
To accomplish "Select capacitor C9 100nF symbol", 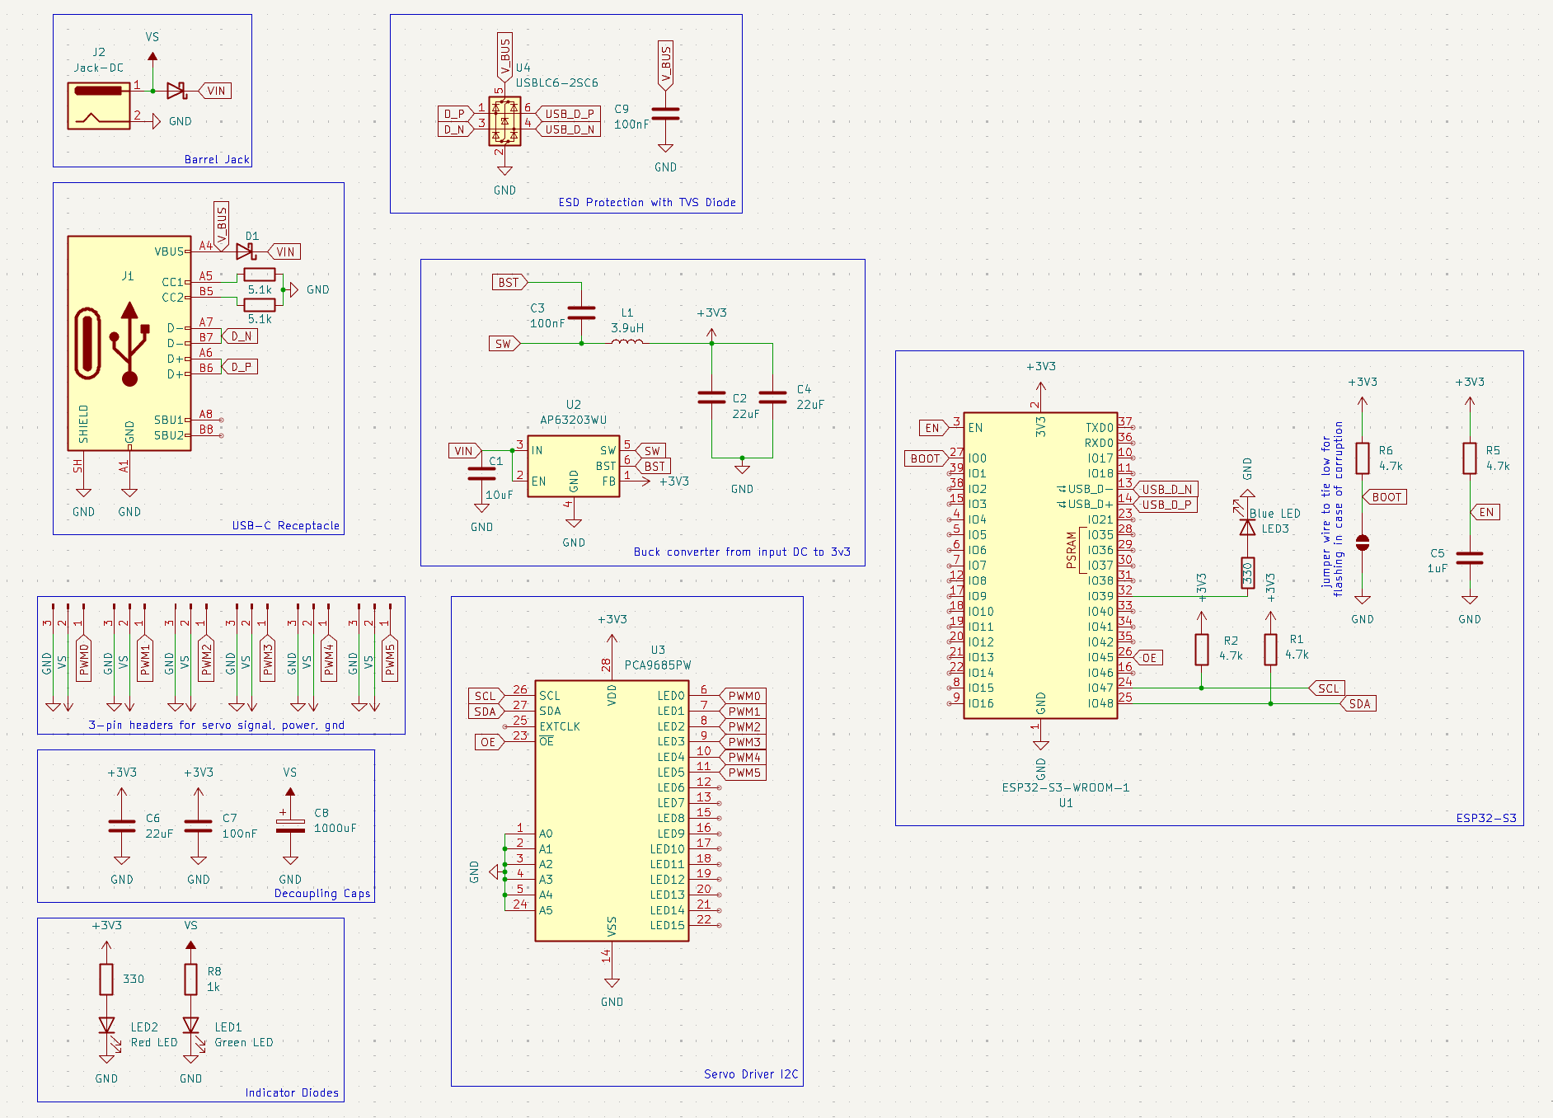I will tap(665, 114).
